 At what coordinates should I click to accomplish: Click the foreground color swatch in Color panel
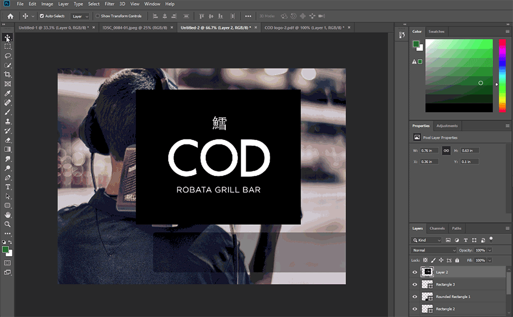tap(416, 44)
